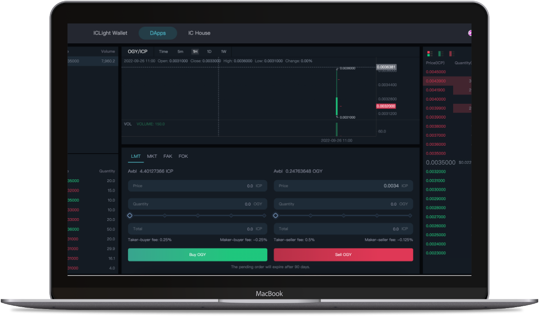This screenshot has height=316, width=539.
Task: Switch to MKT order type tab
Action: pos(152,156)
